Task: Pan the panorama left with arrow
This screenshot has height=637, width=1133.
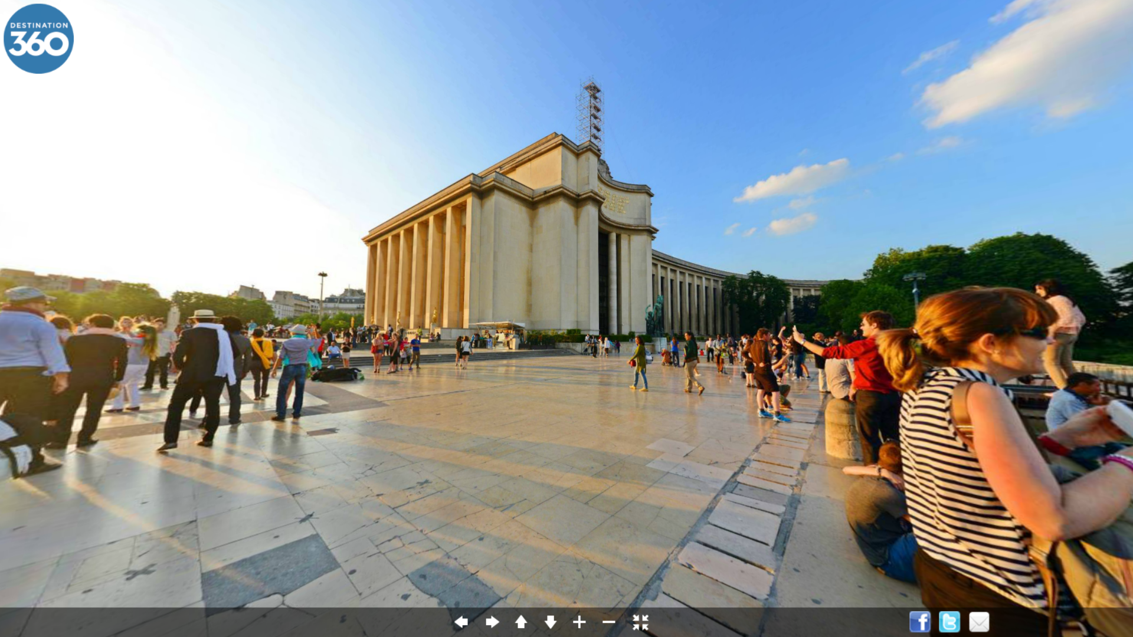Action: [x=461, y=622]
